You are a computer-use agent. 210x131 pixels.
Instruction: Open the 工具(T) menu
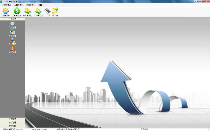[x=41, y=5]
